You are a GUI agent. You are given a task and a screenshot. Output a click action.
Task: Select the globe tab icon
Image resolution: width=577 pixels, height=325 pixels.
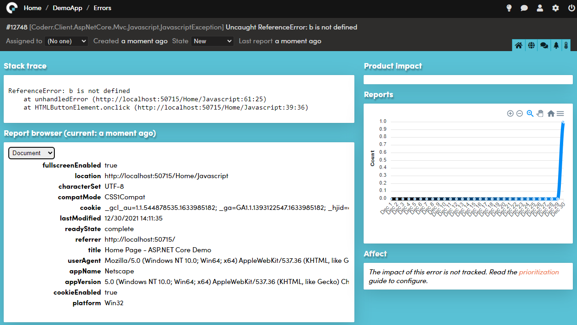(531, 46)
